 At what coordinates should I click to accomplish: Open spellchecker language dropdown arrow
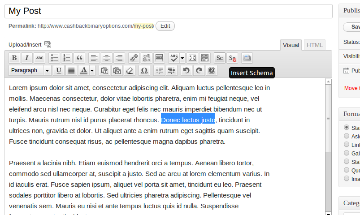pyautogui.click(x=182, y=58)
